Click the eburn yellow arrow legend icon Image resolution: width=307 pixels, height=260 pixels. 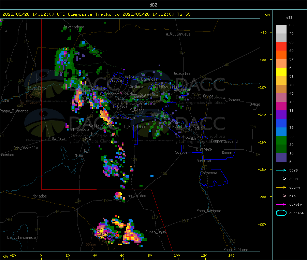pyautogui.click(x=281, y=188)
